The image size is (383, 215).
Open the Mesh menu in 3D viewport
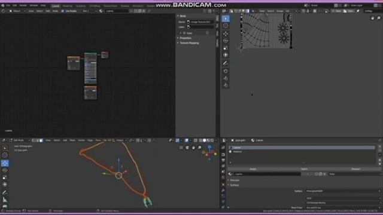pos(72,140)
